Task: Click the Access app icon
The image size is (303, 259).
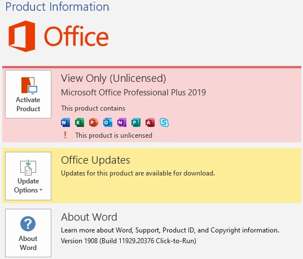Action: coord(150,122)
